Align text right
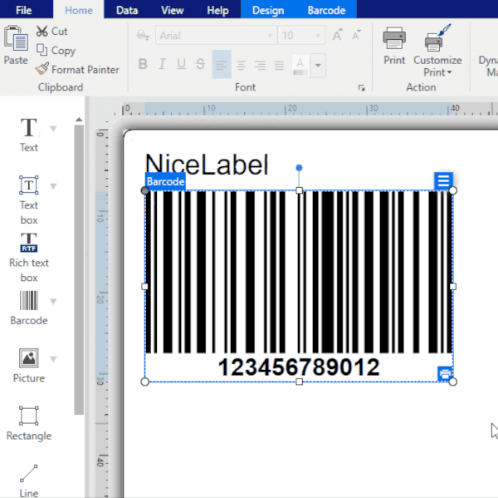The height and width of the screenshot is (498, 498). pyautogui.click(x=260, y=65)
